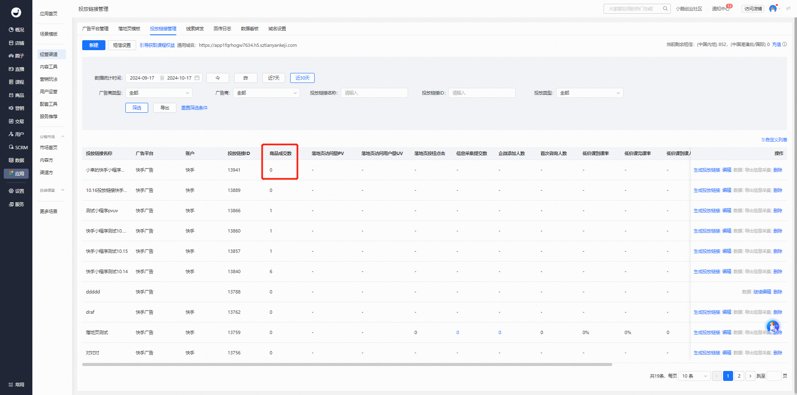Open 投放类型 dropdown
This screenshot has width=797, height=395.
tap(589, 93)
